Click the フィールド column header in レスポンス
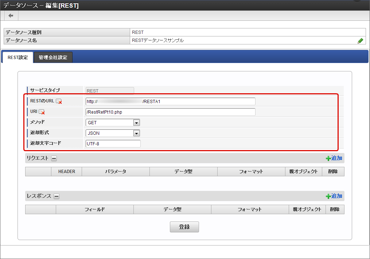Viewport: 370px width, 259px height. 95,209
